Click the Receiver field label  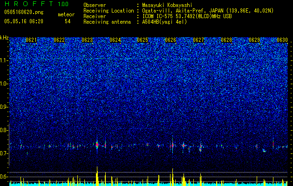(95, 16)
